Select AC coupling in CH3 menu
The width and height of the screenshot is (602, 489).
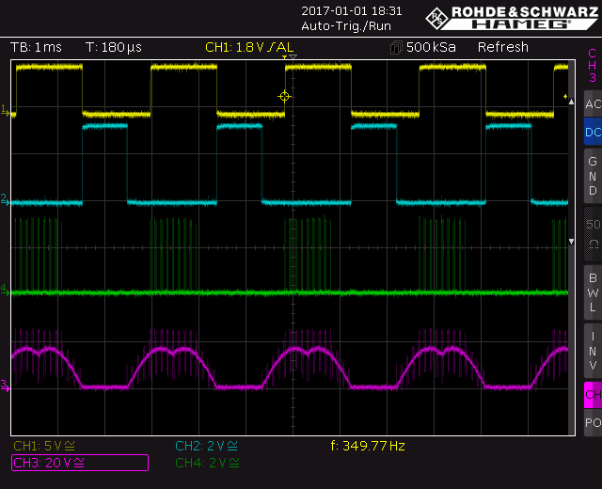click(594, 103)
